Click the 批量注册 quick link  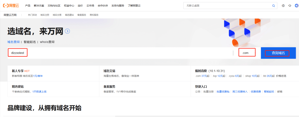click(208, 91)
